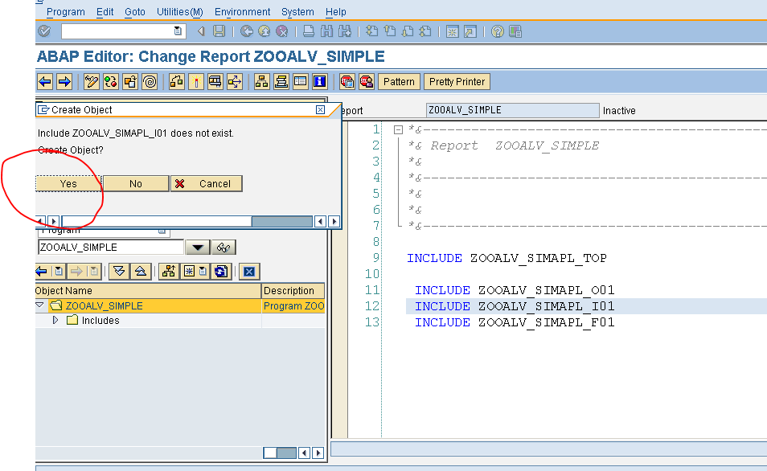The width and height of the screenshot is (767, 471).
Task: Toggle Set/Delete External Breakpoint icon
Action: click(x=367, y=82)
